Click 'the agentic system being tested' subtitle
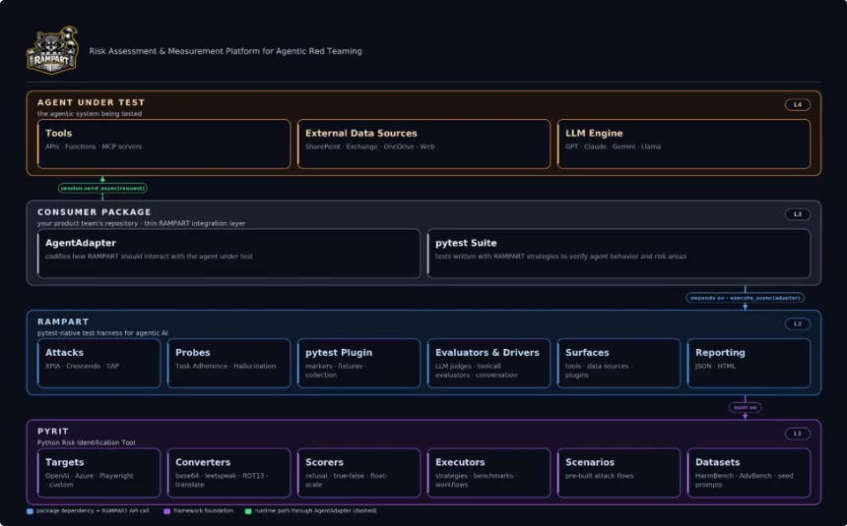This screenshot has height=526, width=847. click(x=90, y=114)
